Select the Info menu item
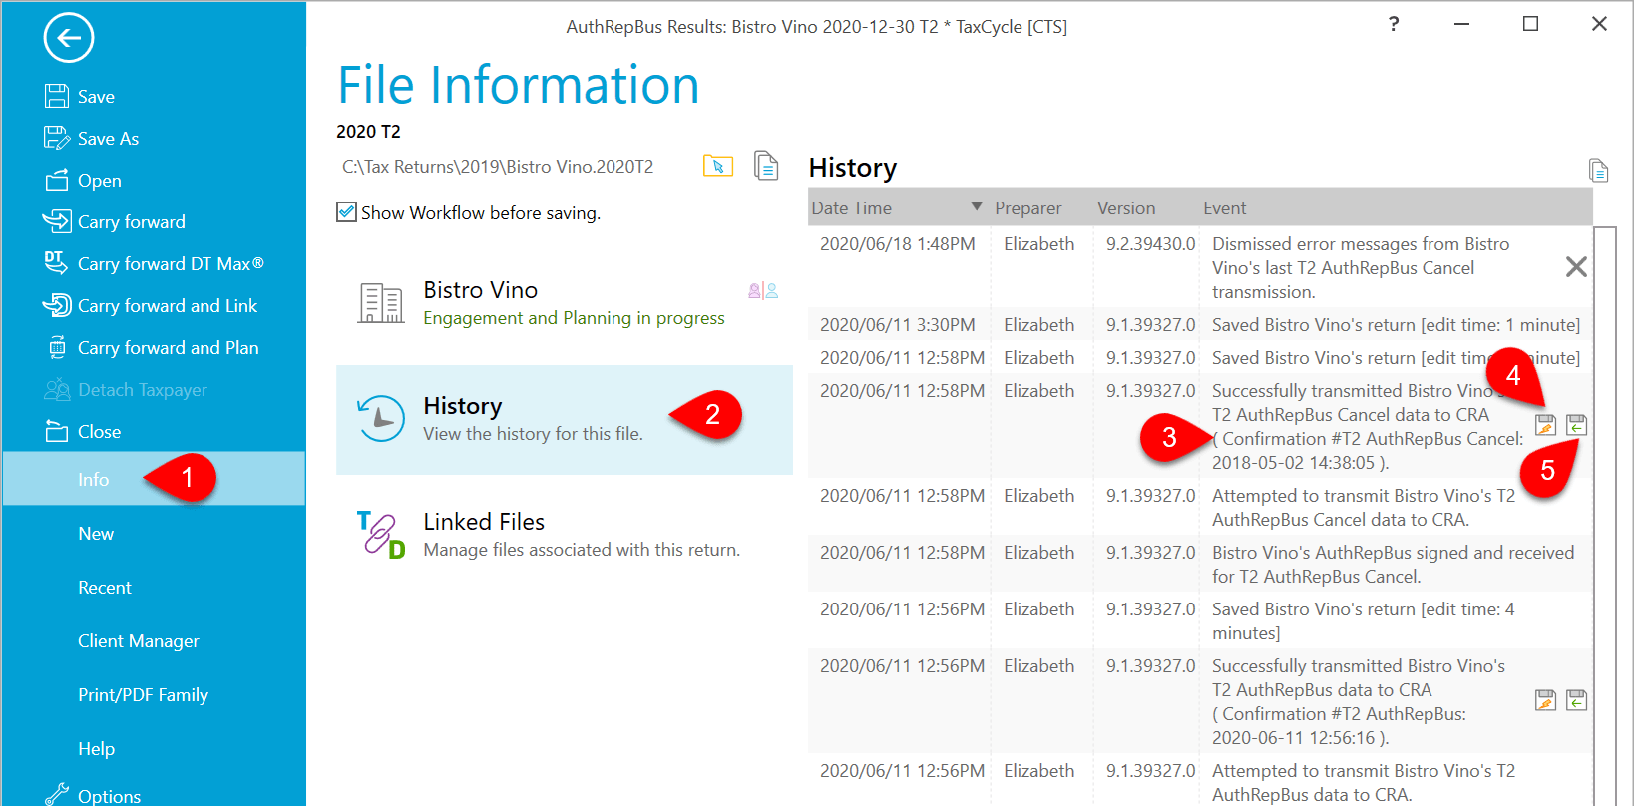Screen dimensions: 1634x806 (155, 479)
